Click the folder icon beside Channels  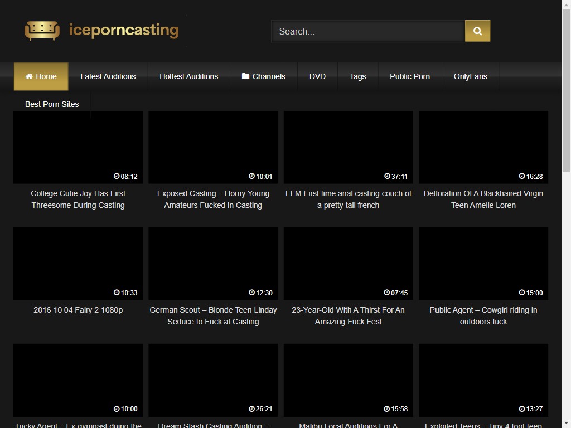pos(245,76)
